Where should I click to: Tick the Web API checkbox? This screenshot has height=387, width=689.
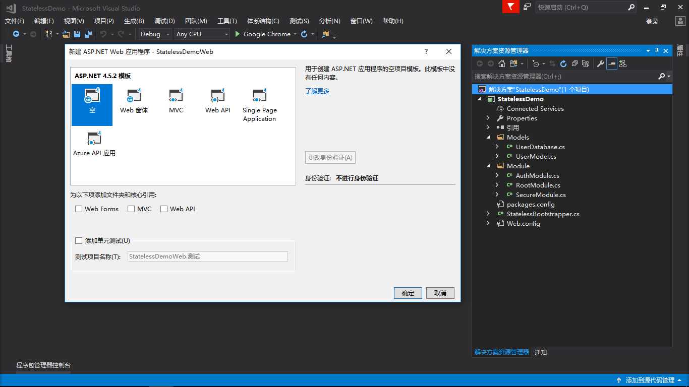coord(164,209)
